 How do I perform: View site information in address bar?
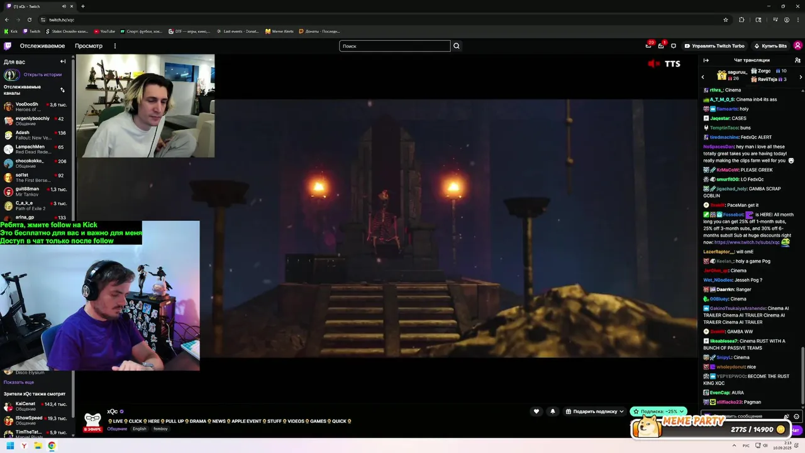point(43,20)
